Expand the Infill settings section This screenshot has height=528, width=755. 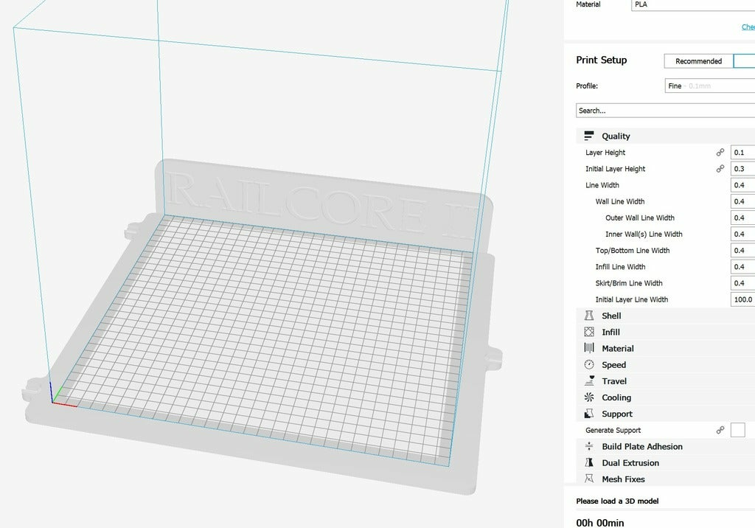pyautogui.click(x=666, y=332)
